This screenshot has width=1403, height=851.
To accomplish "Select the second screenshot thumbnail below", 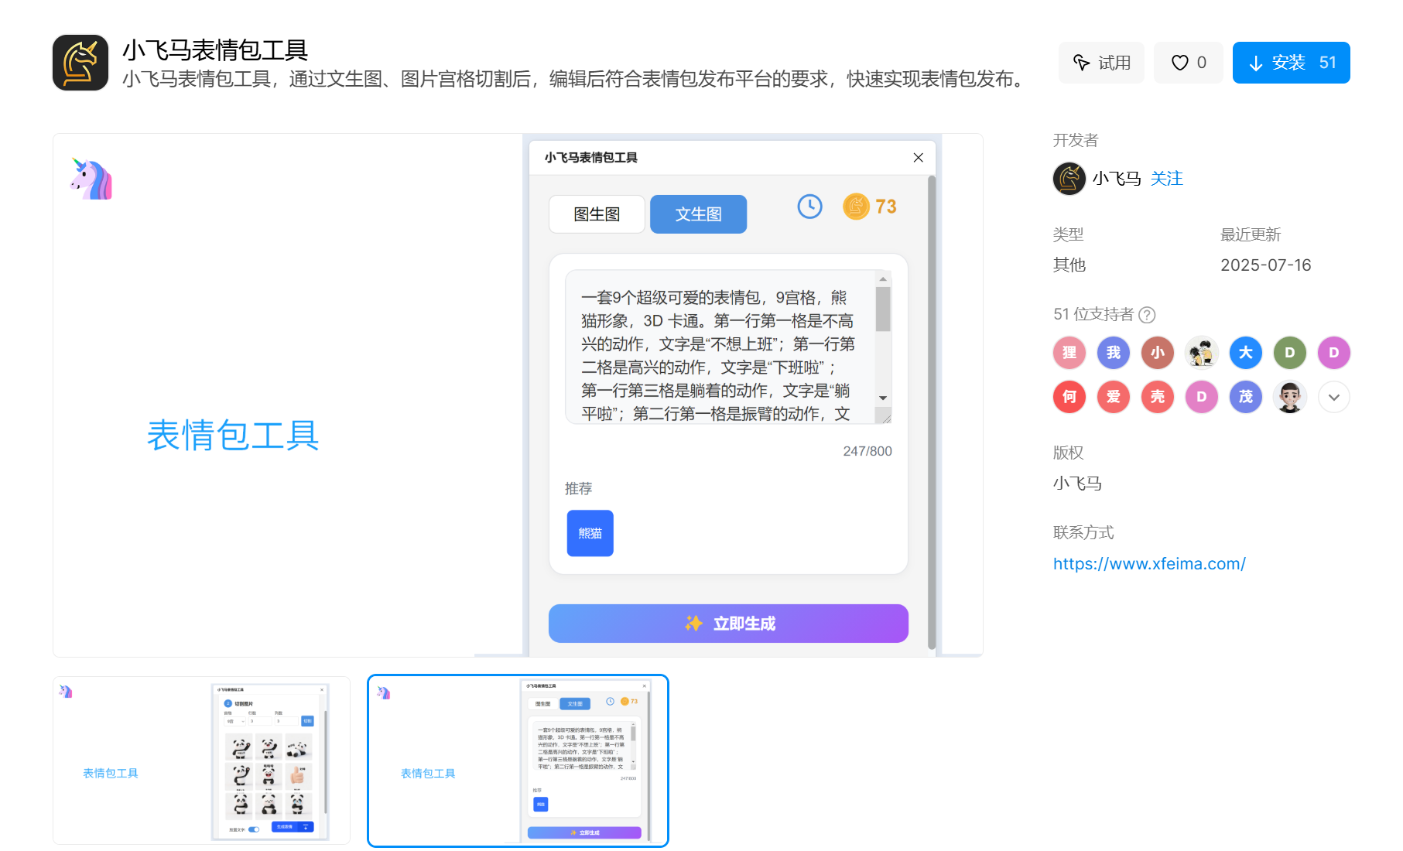I will 517,761.
